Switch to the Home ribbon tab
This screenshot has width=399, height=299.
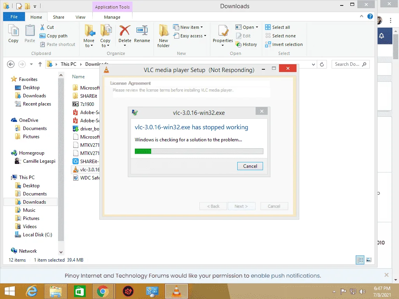pos(36,17)
